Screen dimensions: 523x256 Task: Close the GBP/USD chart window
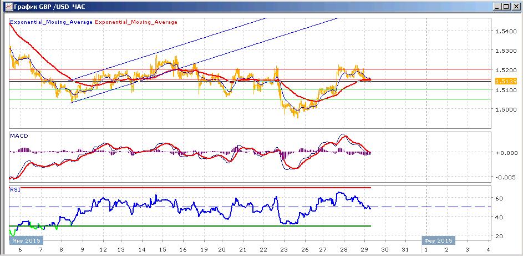[515, 6]
